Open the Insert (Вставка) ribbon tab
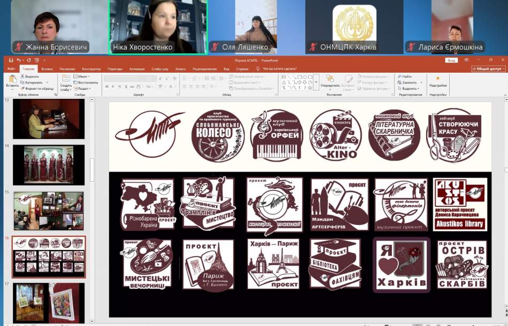 47,69
